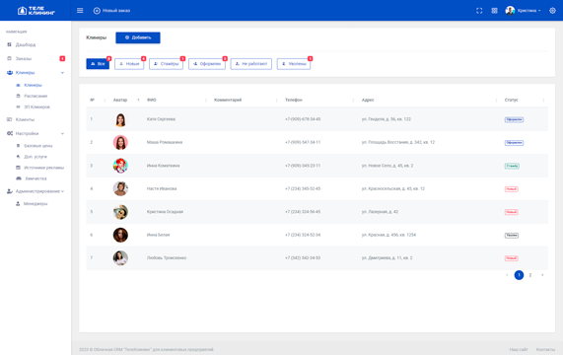Click Инна Комяткина's avatar
Viewport: 563px width, 355px height.
point(120,166)
